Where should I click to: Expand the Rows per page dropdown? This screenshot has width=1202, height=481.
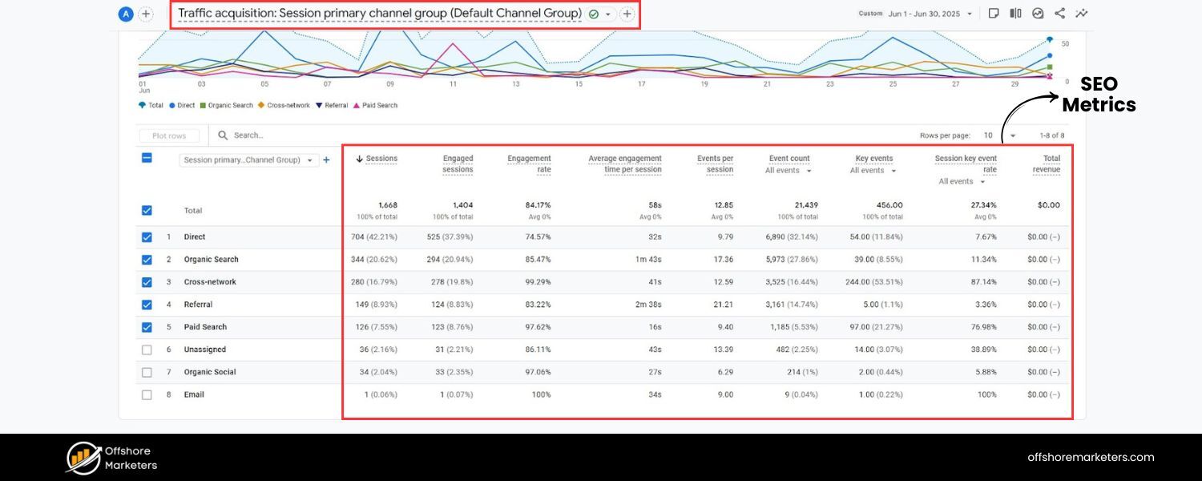pos(1012,135)
